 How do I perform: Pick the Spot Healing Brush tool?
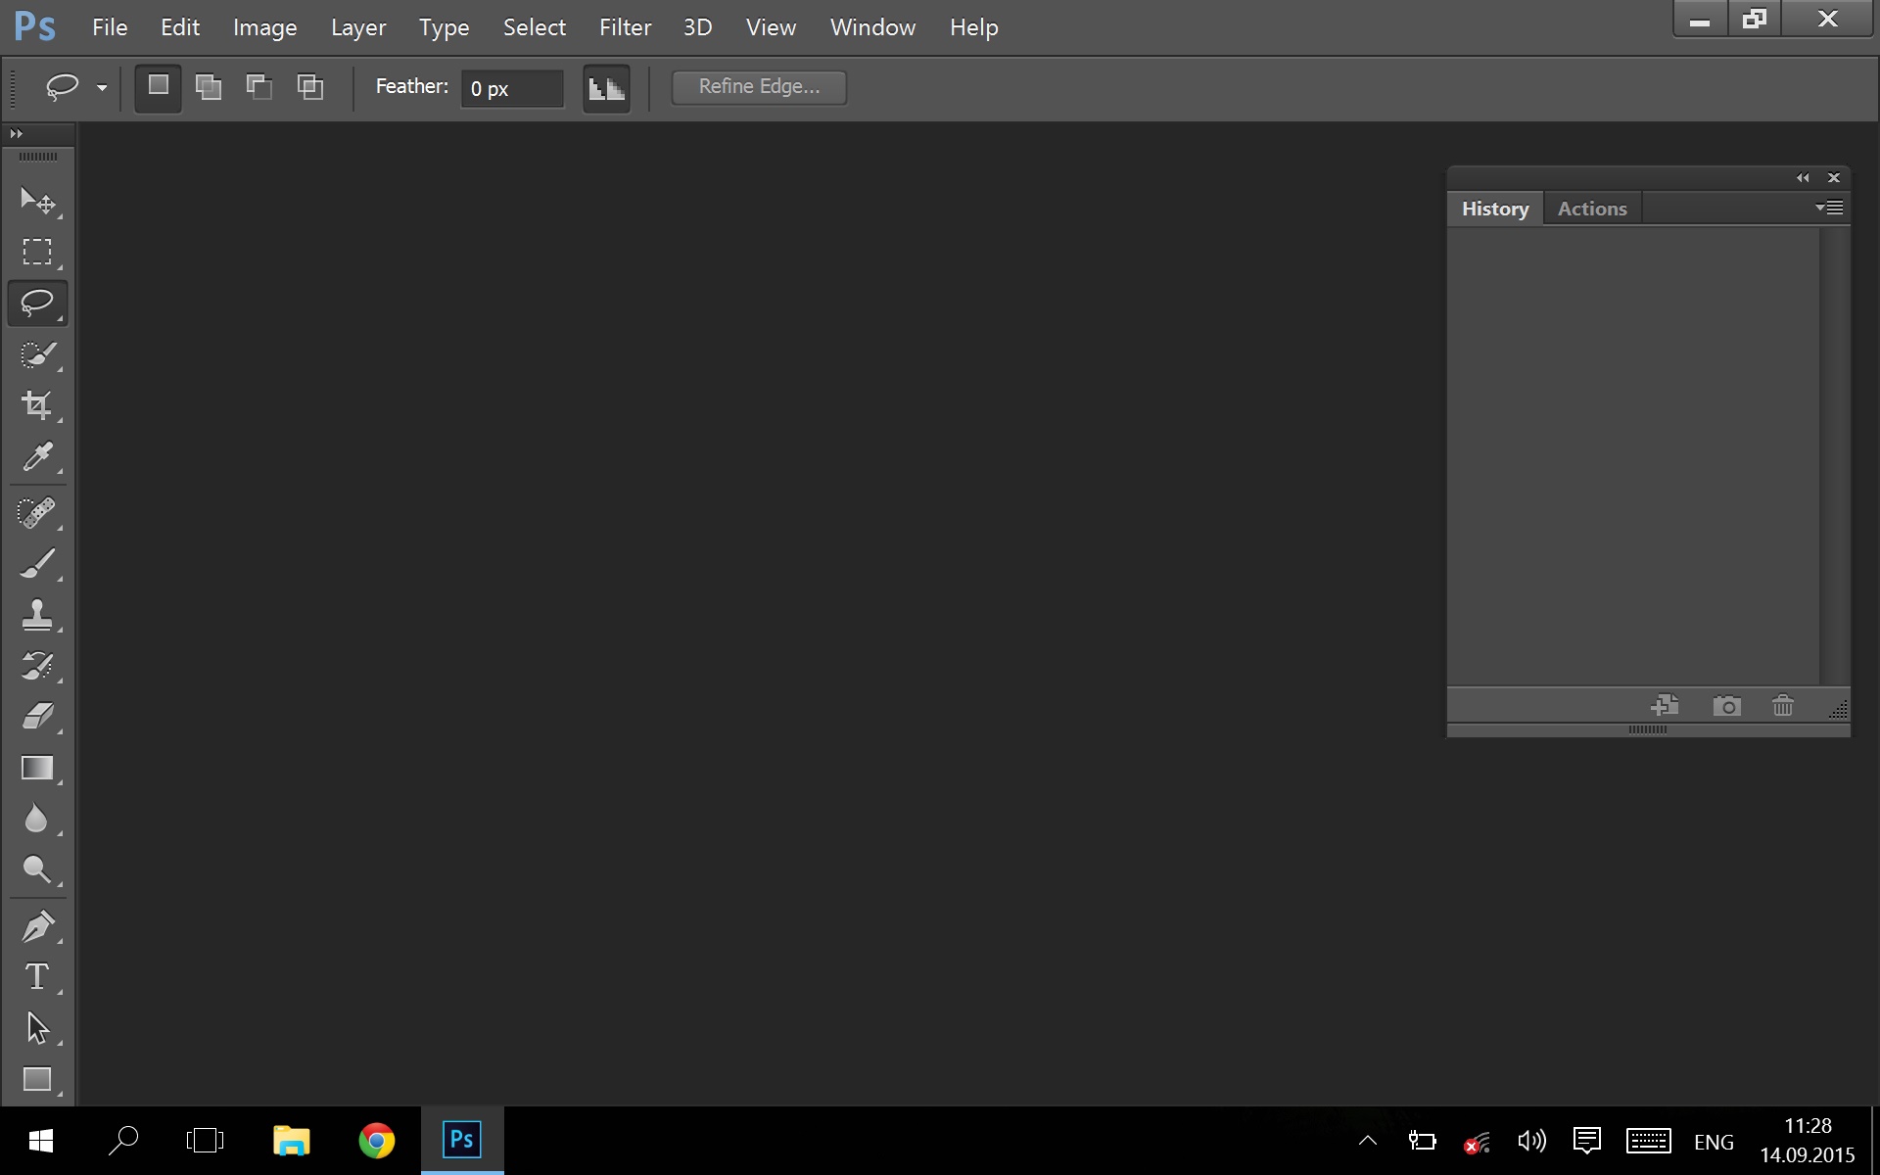point(37,513)
